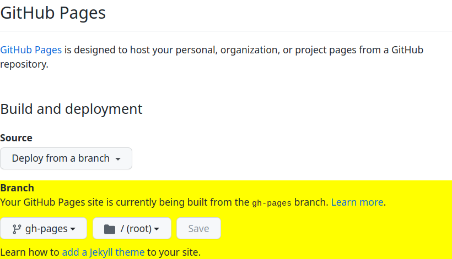Click the git branch icon on gh-pages button
452x259 pixels.
17,229
